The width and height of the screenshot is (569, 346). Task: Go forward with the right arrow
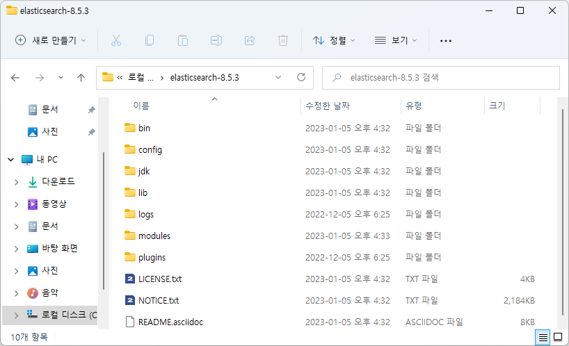(40, 78)
